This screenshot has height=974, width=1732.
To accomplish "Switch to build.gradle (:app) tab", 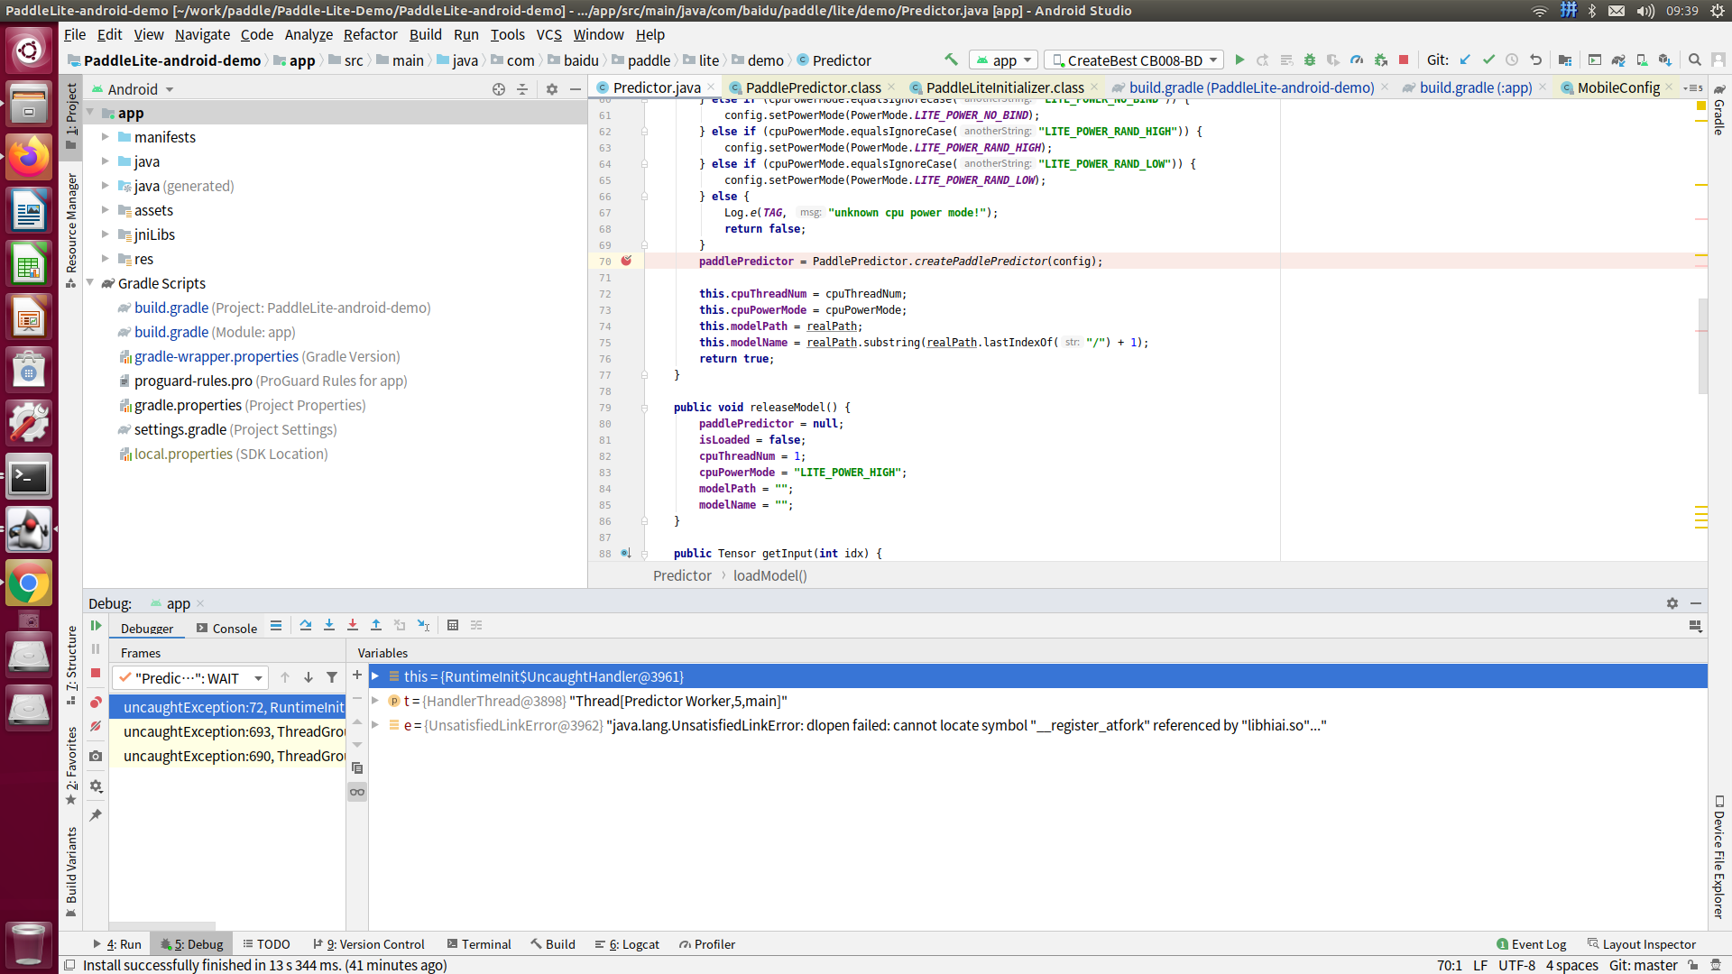I will point(1476,87).
